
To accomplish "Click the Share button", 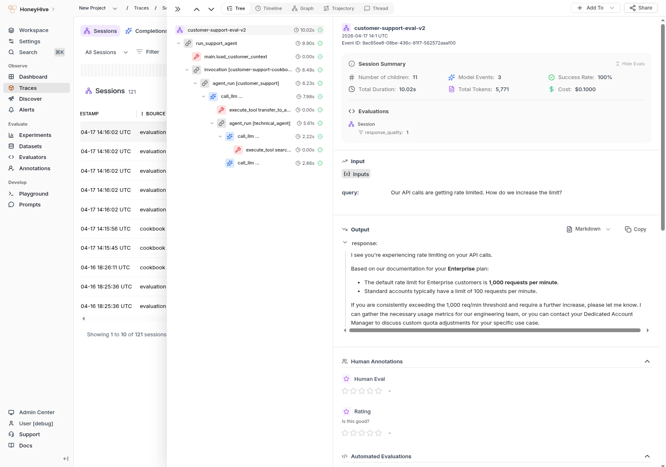I will pyautogui.click(x=641, y=8).
